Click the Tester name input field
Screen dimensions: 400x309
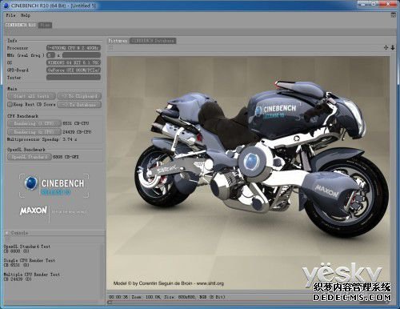tap(74, 78)
